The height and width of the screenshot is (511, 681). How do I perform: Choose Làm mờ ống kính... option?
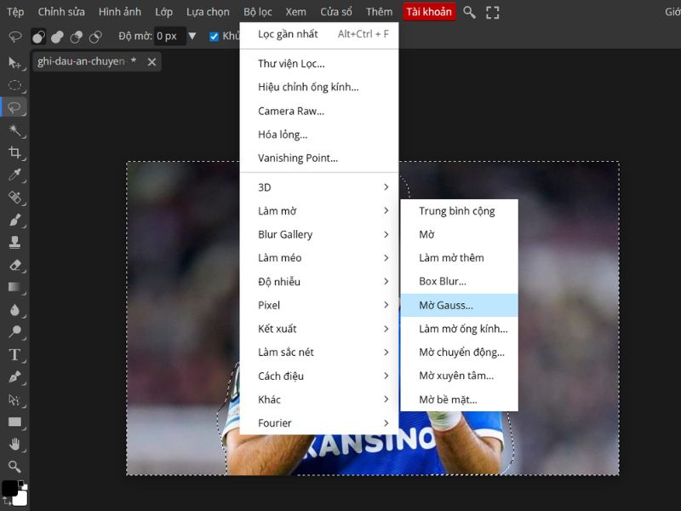tap(459, 329)
